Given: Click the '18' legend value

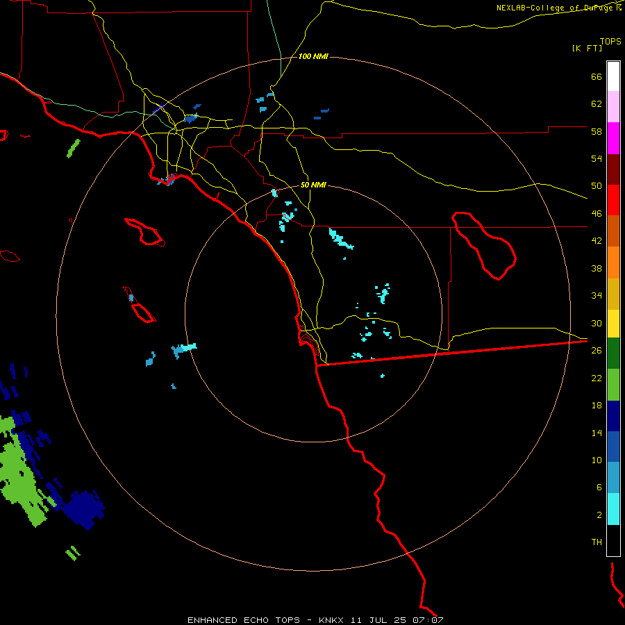Looking at the screenshot, I should point(597,406).
